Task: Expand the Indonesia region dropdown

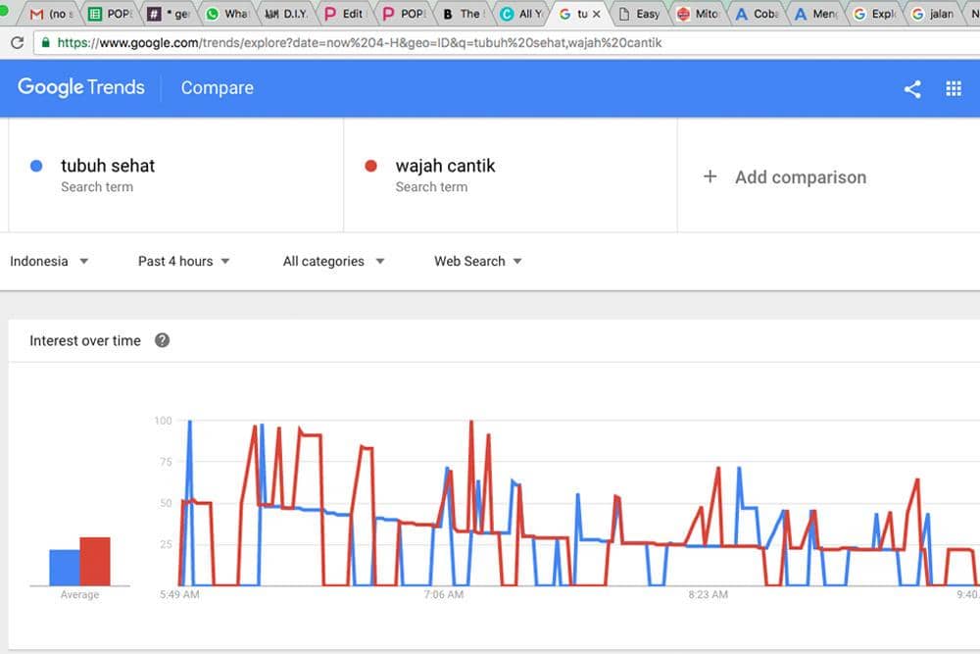Action: pos(49,261)
